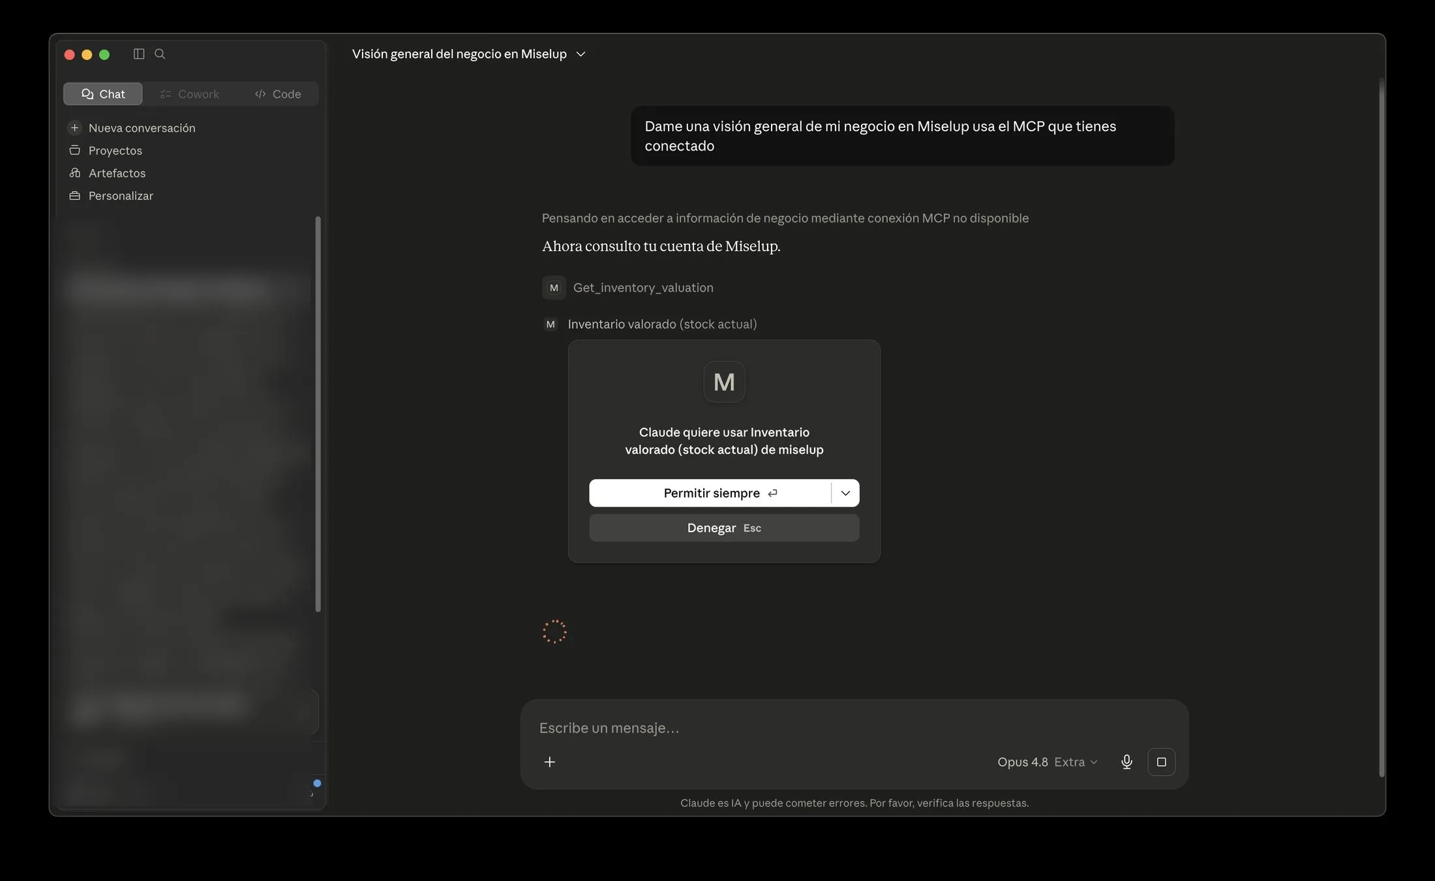The height and width of the screenshot is (881, 1435).
Task: Click the main chat scrollbar
Action: click(1381, 427)
